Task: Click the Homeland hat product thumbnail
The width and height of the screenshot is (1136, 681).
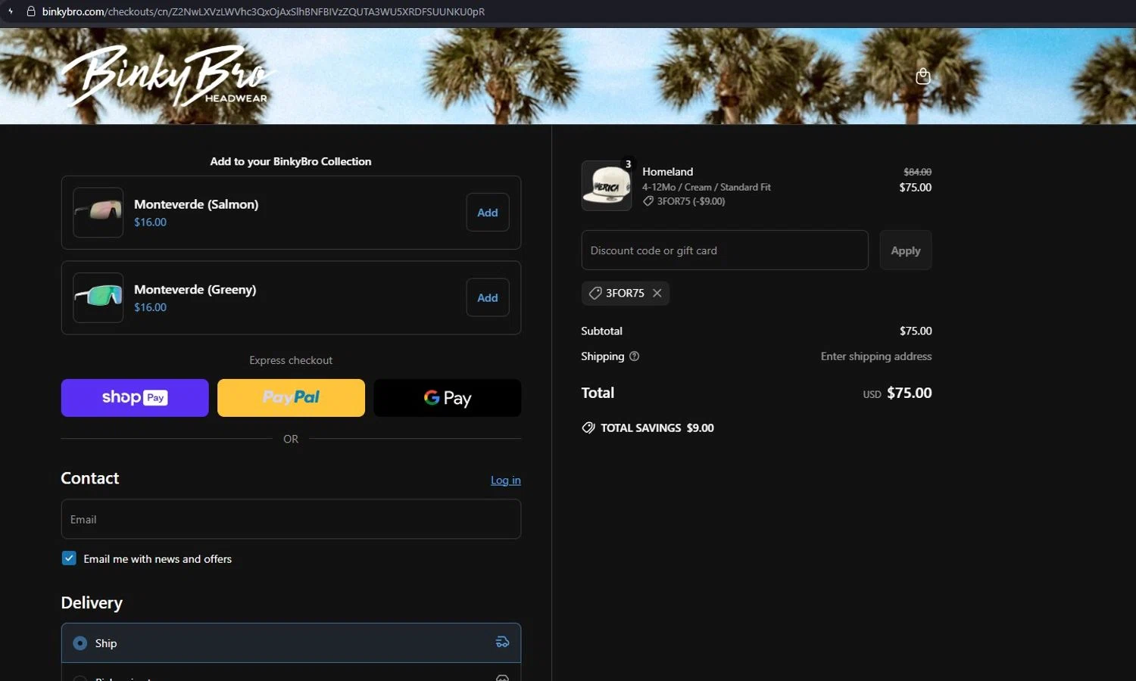Action: (x=607, y=185)
